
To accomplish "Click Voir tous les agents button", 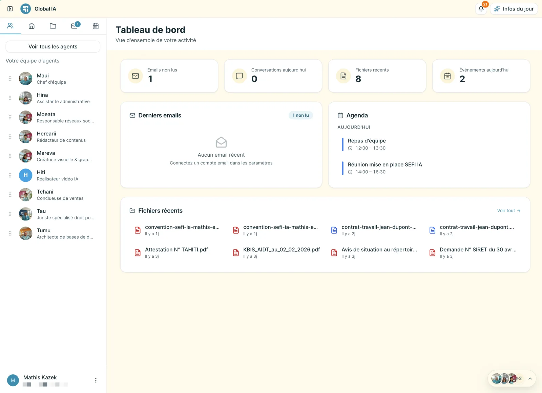I will [53, 46].
